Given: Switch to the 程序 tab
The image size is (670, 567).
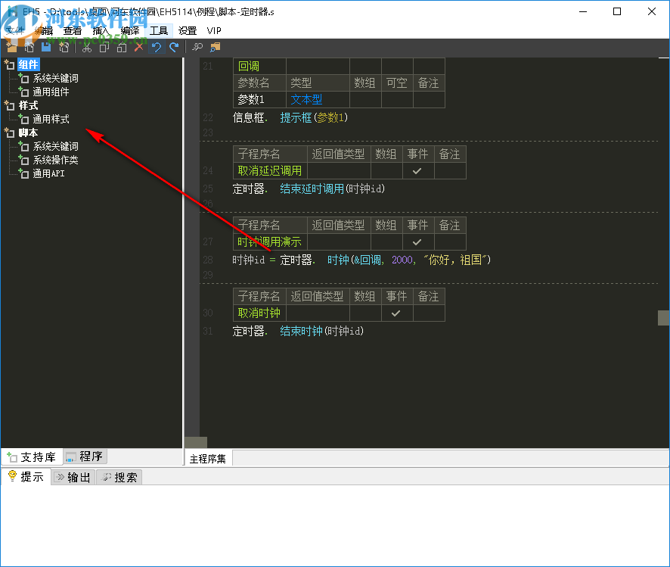Looking at the screenshot, I should pos(85,456).
